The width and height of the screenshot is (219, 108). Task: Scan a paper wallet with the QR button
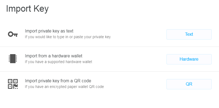189,84
